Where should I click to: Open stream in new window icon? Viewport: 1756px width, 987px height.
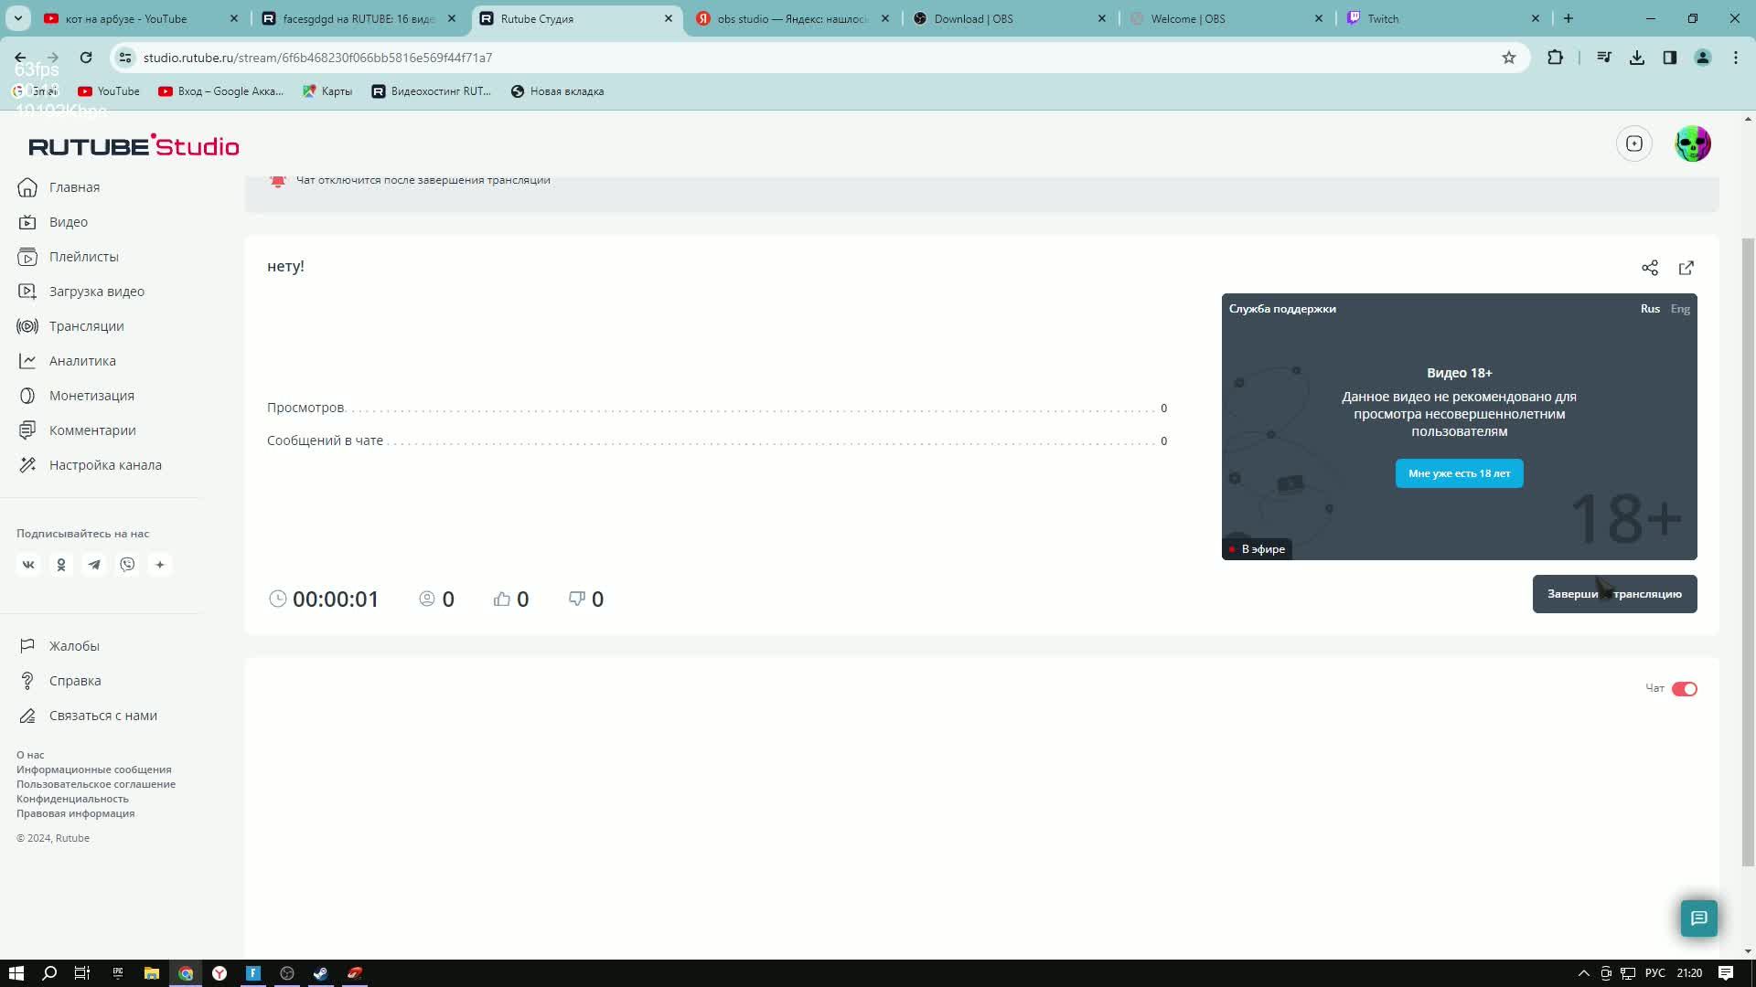pyautogui.click(x=1686, y=268)
